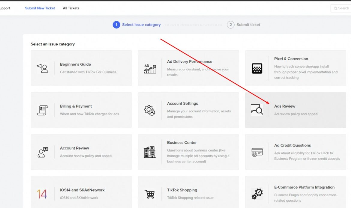Select step 2 circle in progress indicator

(x=231, y=25)
